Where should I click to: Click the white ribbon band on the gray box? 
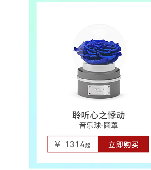coord(99,79)
